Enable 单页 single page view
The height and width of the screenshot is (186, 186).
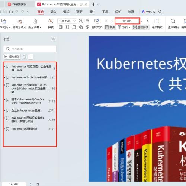pos(110,27)
